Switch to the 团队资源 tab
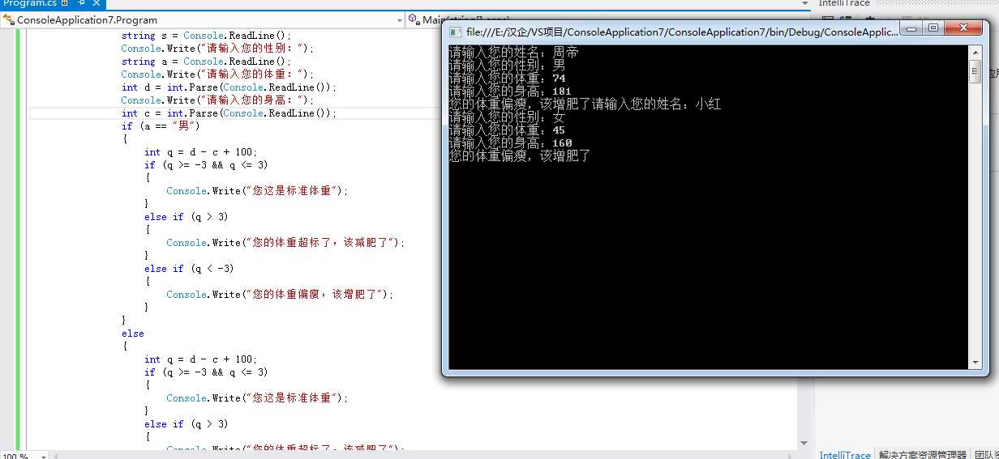This screenshot has width=999, height=459. [x=986, y=455]
